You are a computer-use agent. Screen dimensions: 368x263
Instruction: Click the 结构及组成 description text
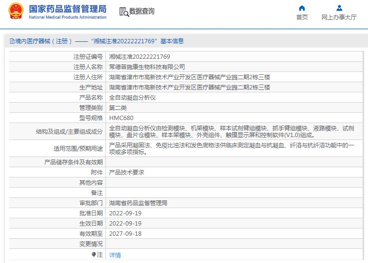point(232,132)
